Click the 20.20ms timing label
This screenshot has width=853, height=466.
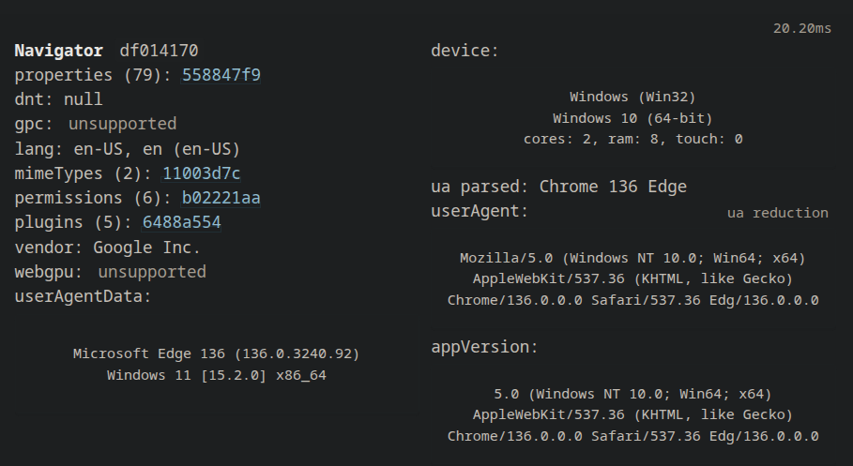802,28
